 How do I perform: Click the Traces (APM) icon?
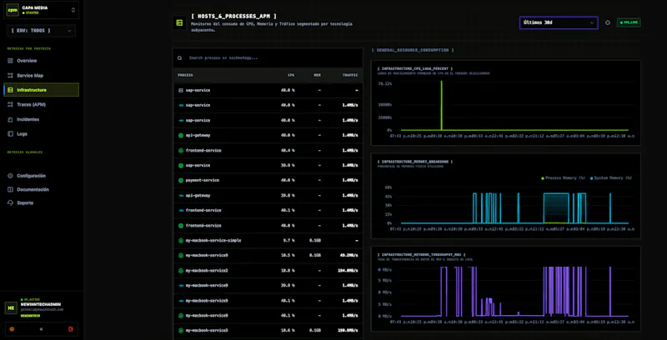pyautogui.click(x=10, y=104)
